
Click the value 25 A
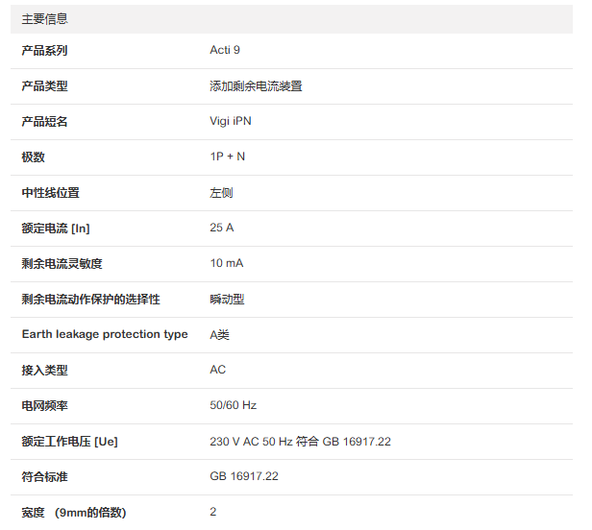pos(222,228)
